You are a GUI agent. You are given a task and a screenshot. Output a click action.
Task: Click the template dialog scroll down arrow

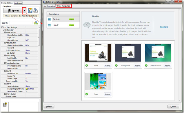[180, 100]
